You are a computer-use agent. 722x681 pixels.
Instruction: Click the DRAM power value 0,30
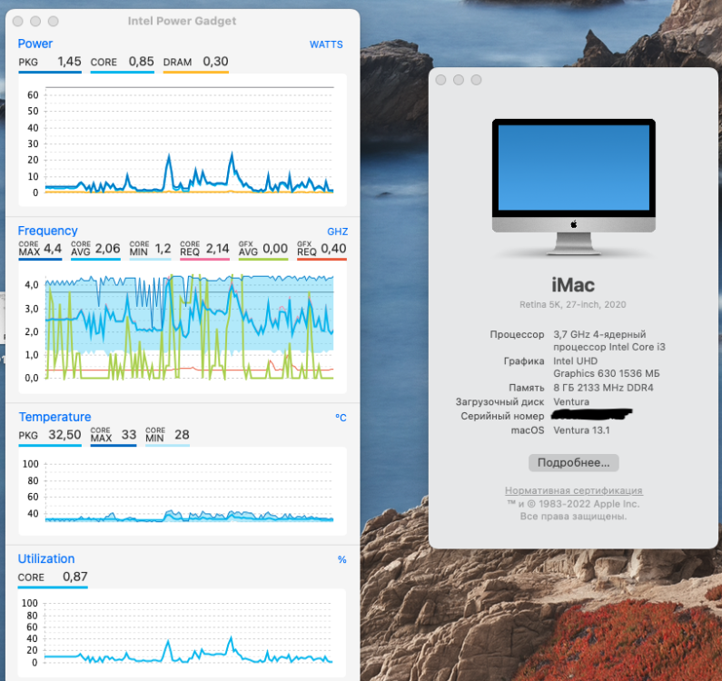(215, 61)
